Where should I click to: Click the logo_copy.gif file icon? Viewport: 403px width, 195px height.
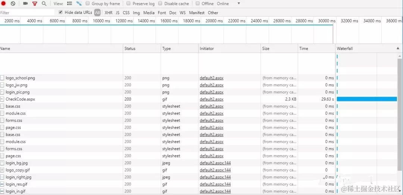(x=2, y=170)
